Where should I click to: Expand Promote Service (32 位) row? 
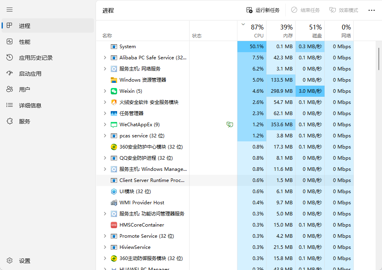[105, 236]
